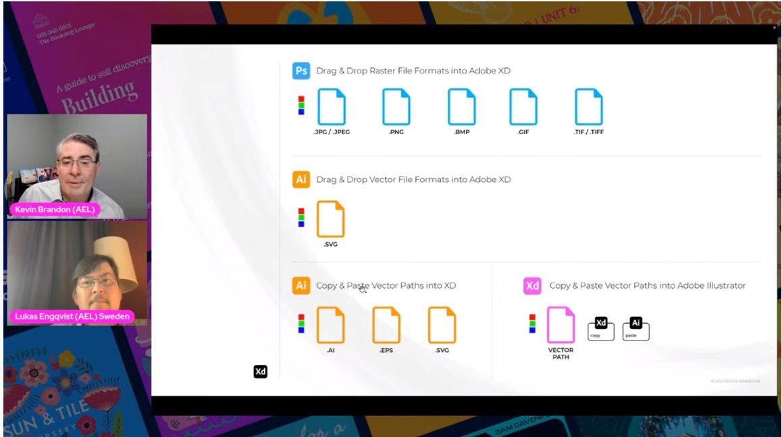782x437 pixels.
Task: Click the Illustrator Ai icon beside Drag & Drop Vector
Action: point(301,179)
